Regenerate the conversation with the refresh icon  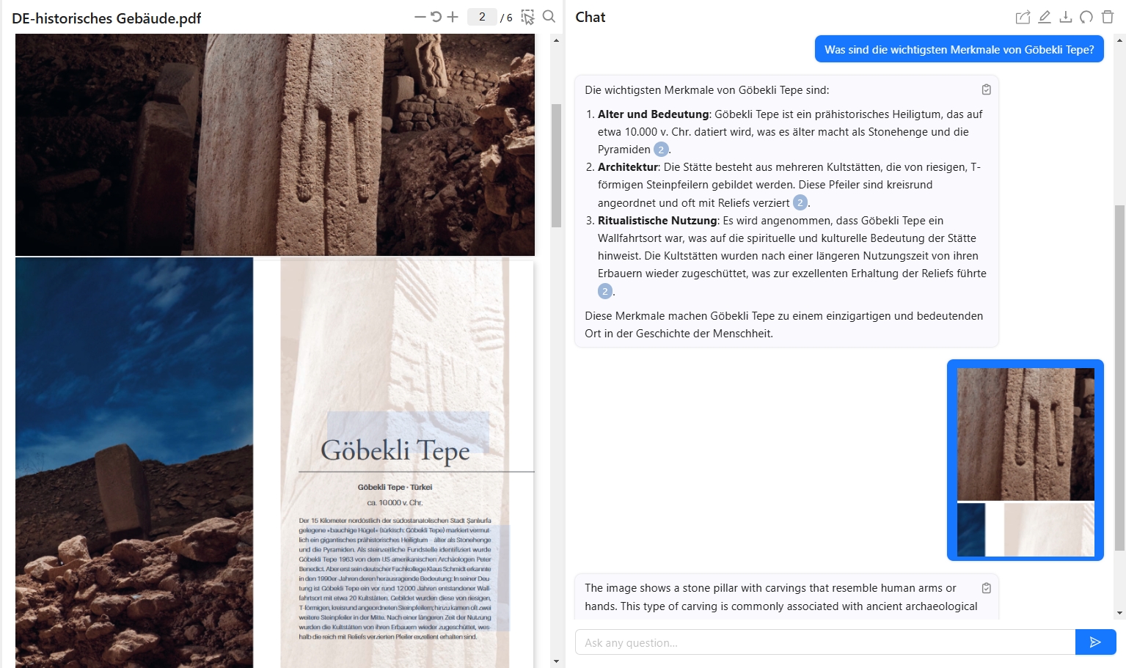(1086, 16)
